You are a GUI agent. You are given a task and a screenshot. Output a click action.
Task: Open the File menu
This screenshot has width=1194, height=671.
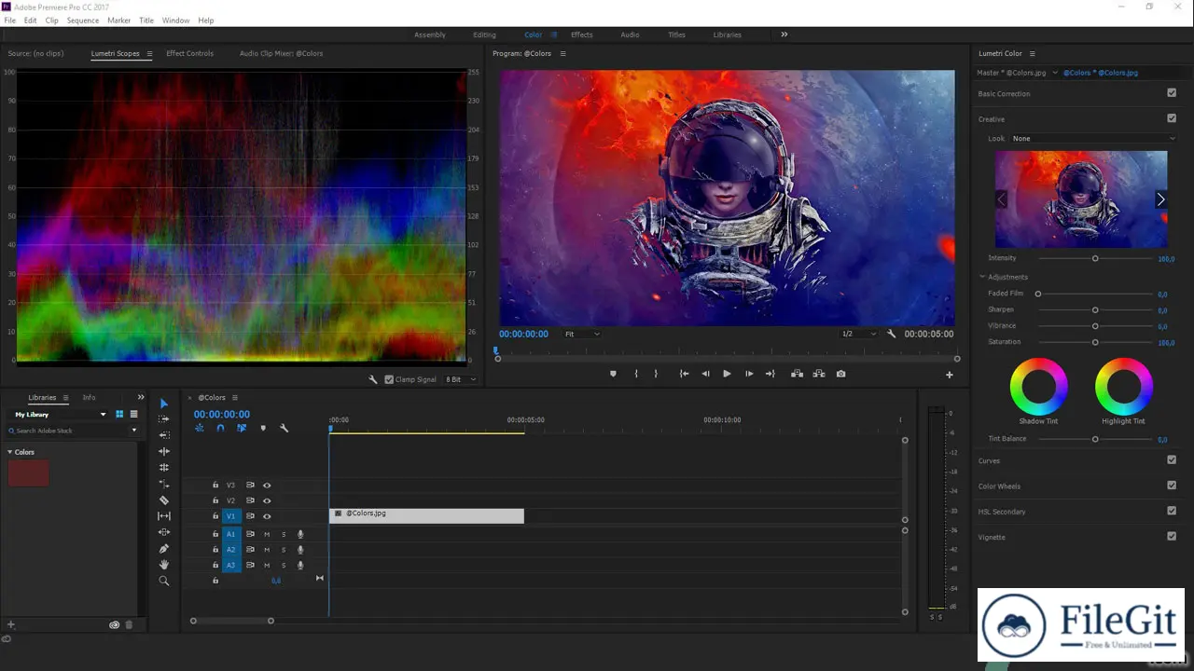tap(9, 20)
